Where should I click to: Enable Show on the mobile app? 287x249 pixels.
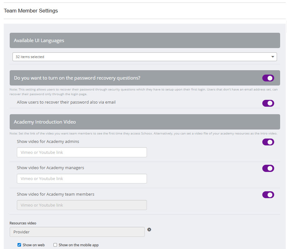pyautogui.click(x=55, y=245)
